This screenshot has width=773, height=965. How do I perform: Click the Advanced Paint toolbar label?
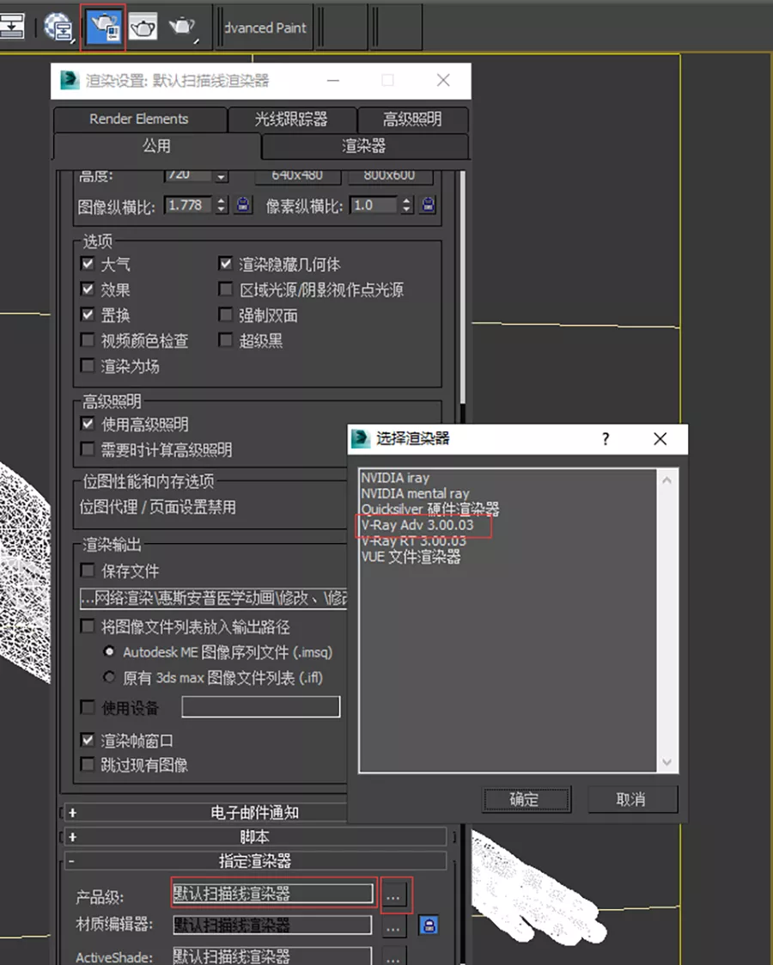pos(265,27)
